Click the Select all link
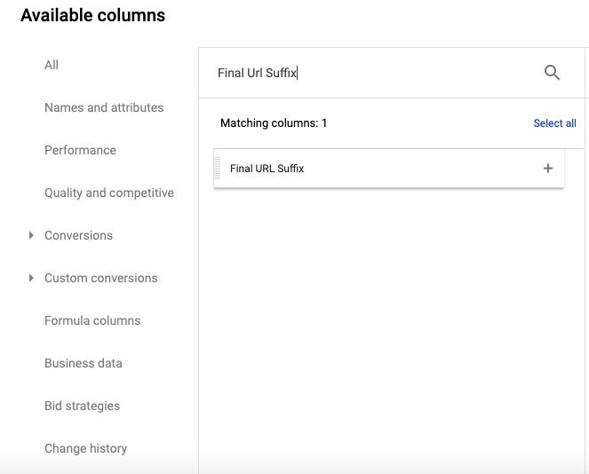The height and width of the screenshot is (474, 589). 555,123
